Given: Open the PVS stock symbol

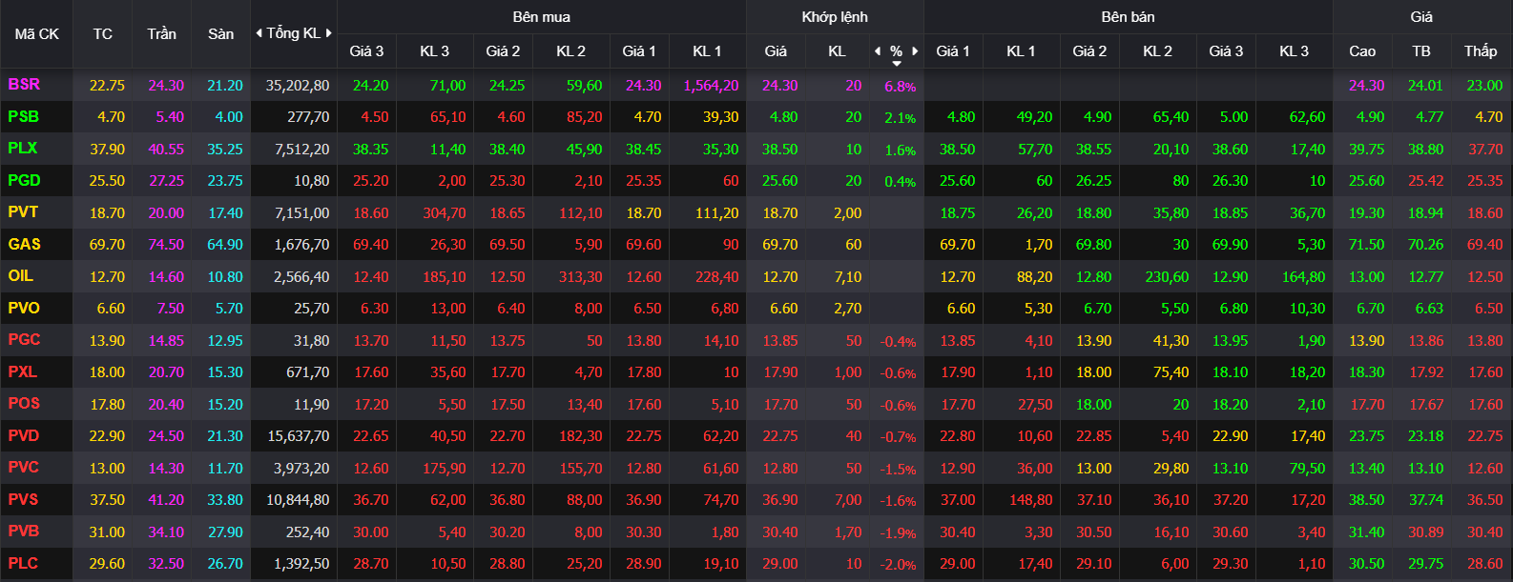Looking at the screenshot, I should point(24,500).
